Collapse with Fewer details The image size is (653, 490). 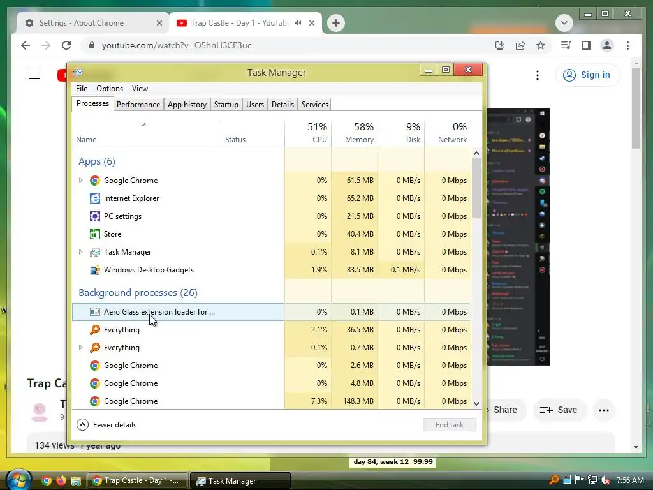[107, 424]
